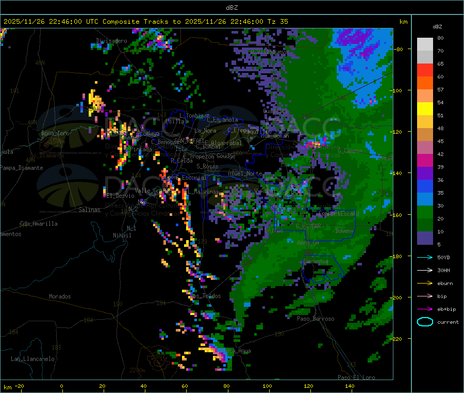Click the Pampa_Diamante place label
This screenshot has width=464, height=393.
(x=21, y=168)
